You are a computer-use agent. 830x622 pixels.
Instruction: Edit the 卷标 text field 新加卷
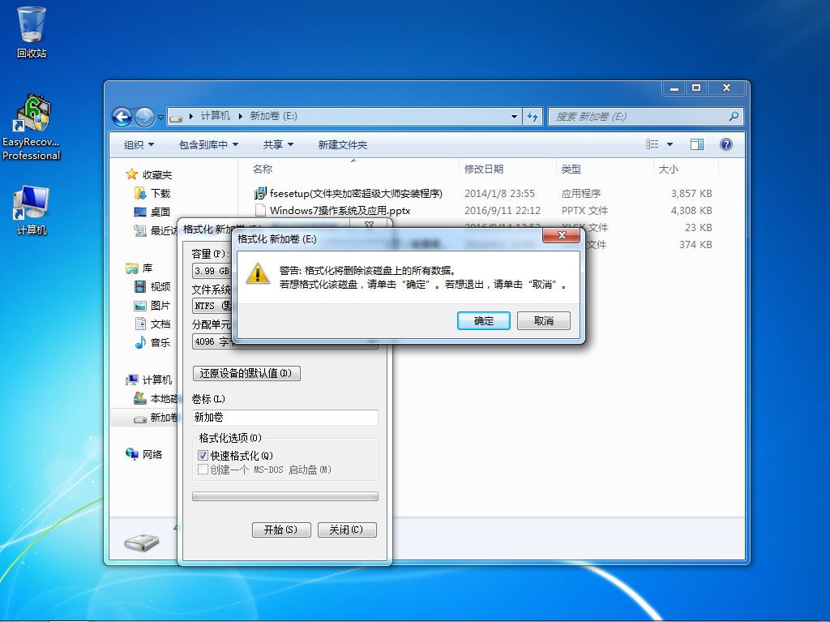point(285,417)
